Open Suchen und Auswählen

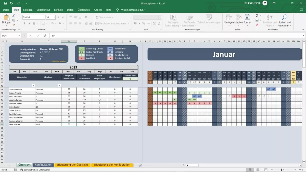285,20
